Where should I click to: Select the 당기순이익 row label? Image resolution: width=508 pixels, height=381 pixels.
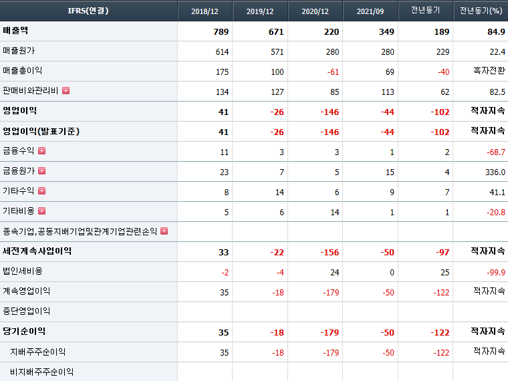tap(24, 332)
